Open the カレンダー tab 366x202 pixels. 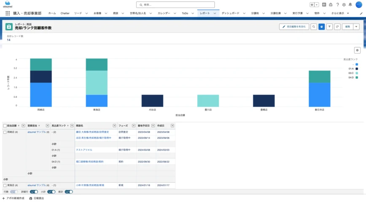(x=164, y=13)
